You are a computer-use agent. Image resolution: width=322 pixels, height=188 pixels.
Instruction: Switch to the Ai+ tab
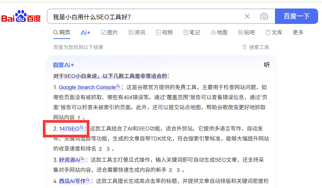click(86, 33)
